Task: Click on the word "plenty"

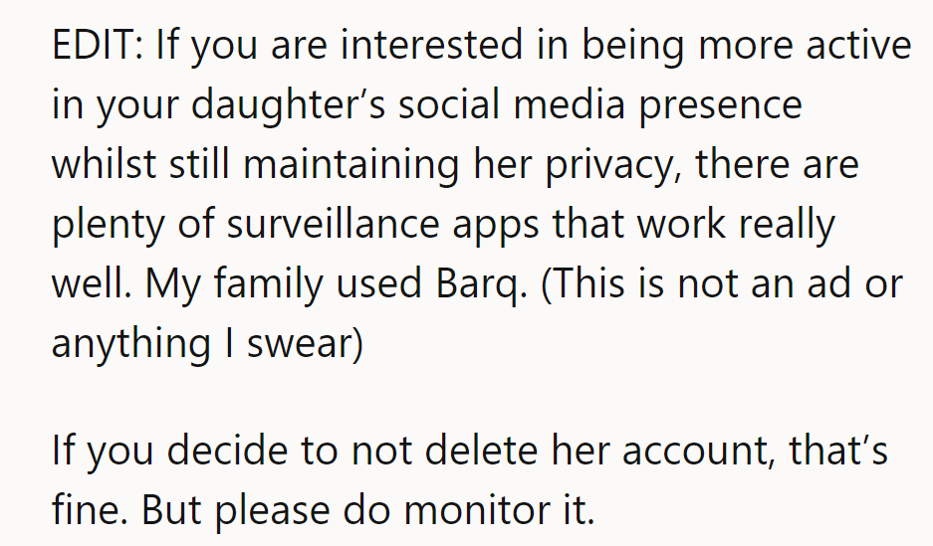Action: (x=108, y=225)
